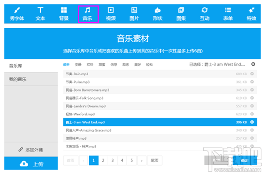Filter music by 美好 category
265x174 pixels.
click(137, 65)
